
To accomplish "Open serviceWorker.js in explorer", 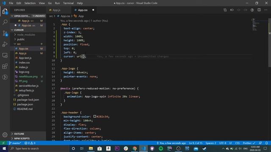I will [x=28, y=86].
